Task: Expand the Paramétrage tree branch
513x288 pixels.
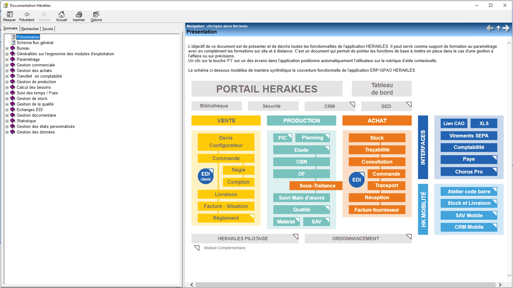Action: [x=7, y=59]
